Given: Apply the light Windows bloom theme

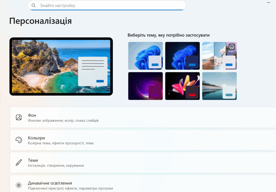Looking at the screenshot, I should (145, 56).
